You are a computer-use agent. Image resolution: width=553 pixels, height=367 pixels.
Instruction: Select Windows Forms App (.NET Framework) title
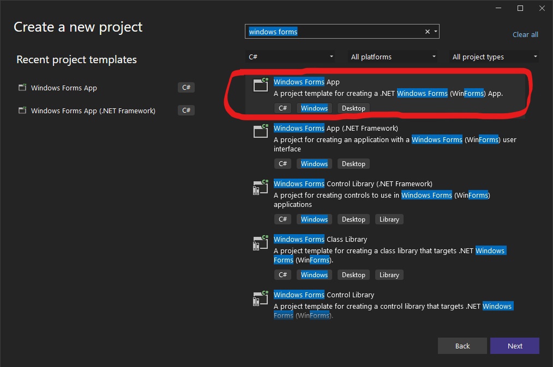coord(336,128)
